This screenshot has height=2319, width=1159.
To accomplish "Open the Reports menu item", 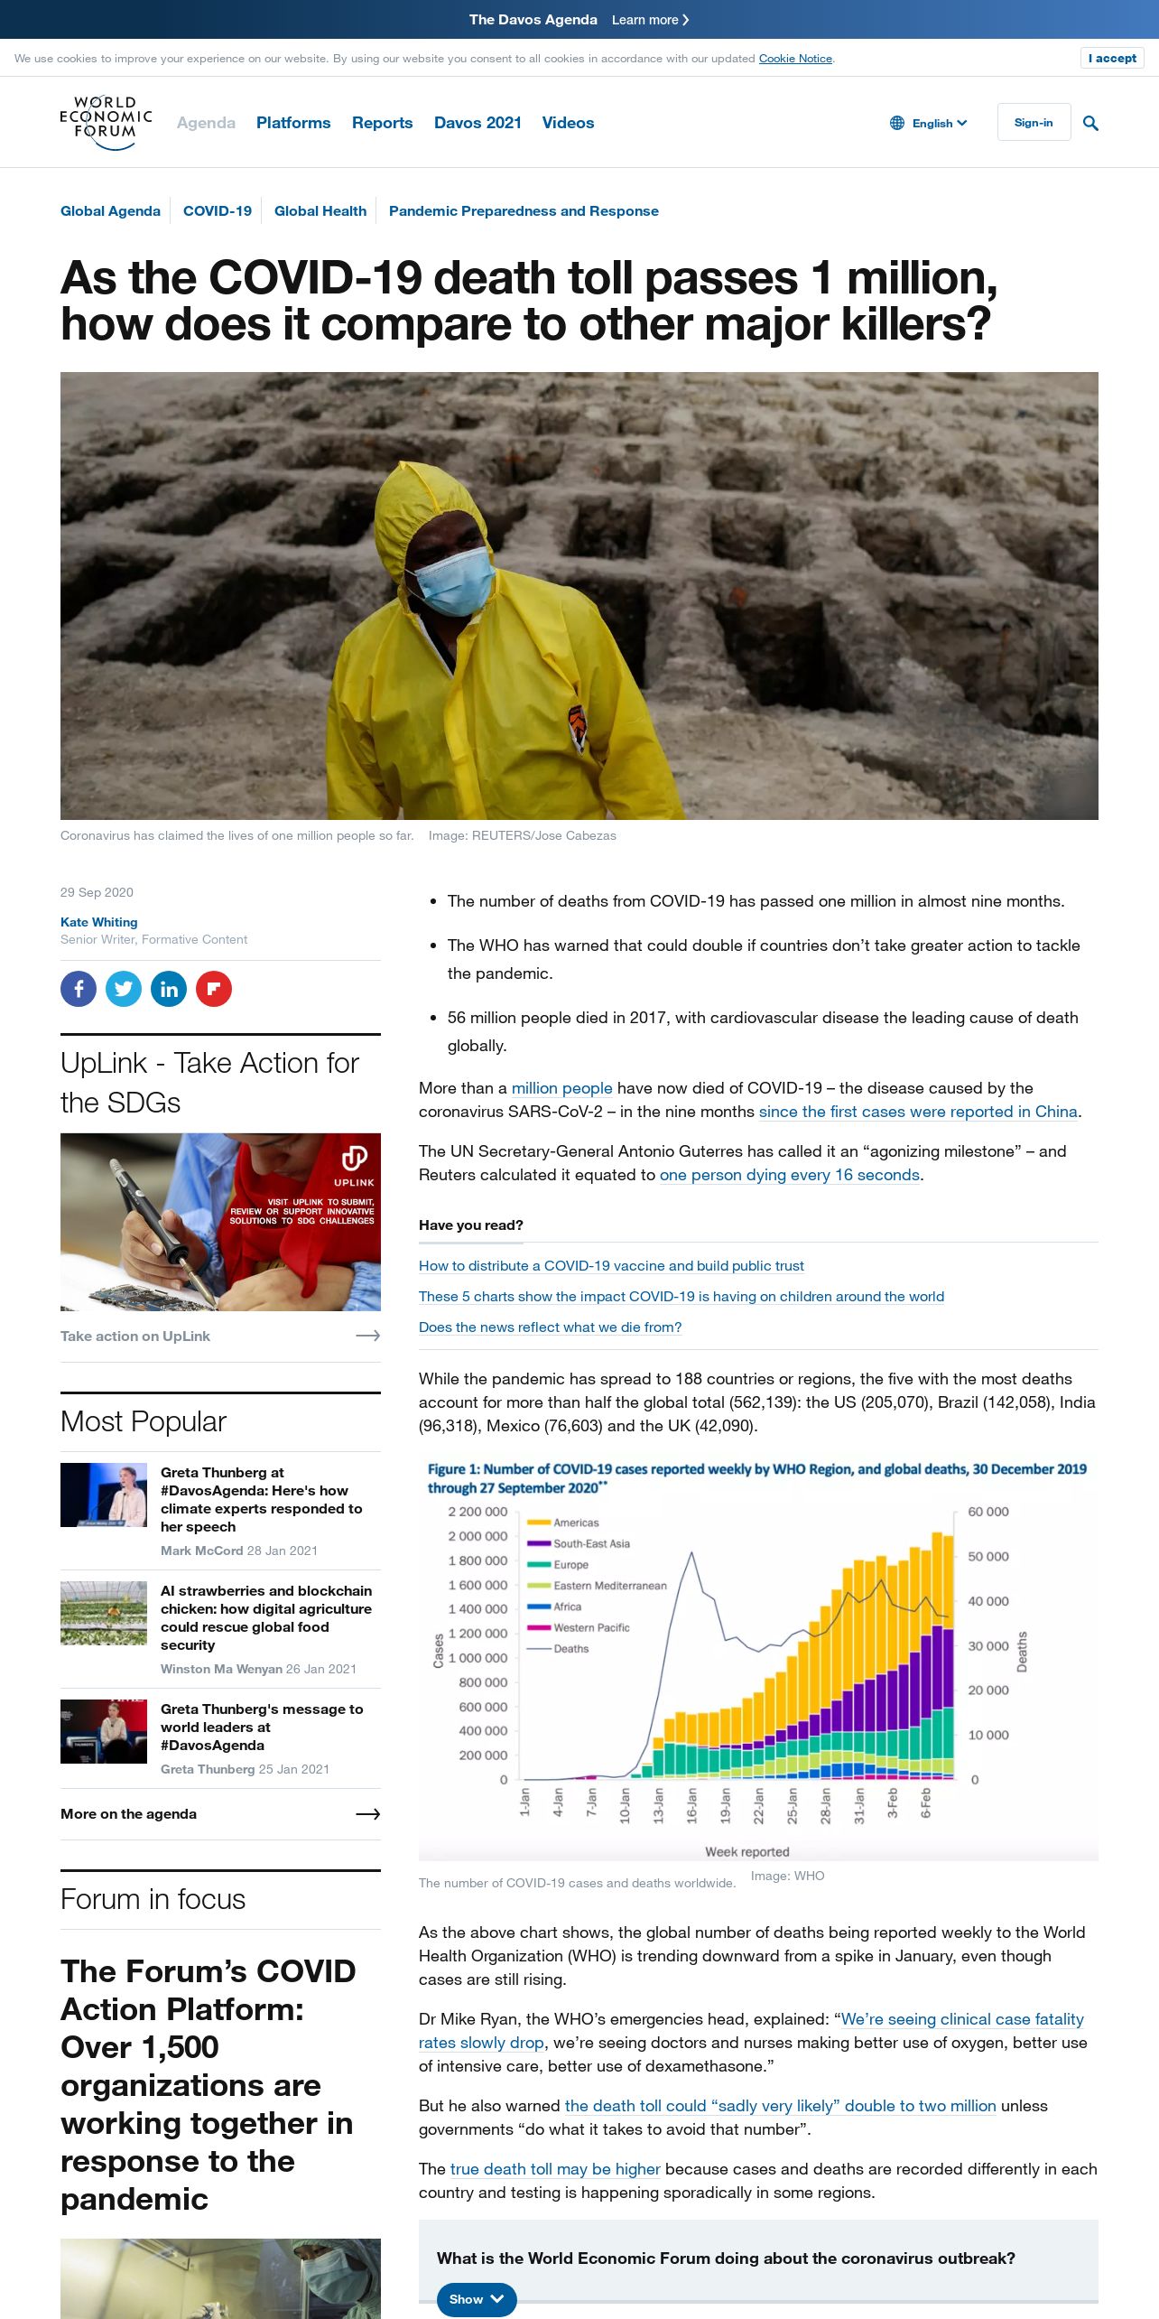I will click(x=382, y=123).
